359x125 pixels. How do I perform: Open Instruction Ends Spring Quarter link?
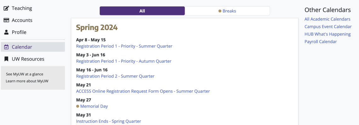109,121
